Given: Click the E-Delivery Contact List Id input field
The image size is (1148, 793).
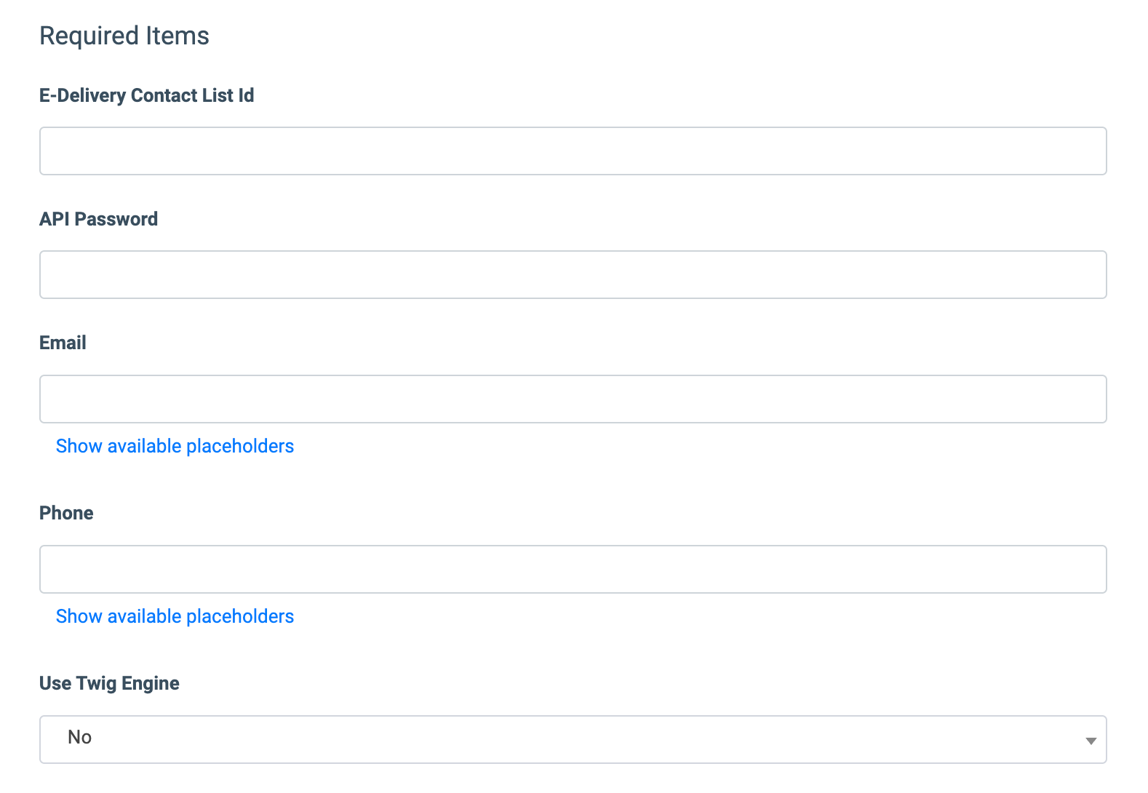Looking at the screenshot, I should pyautogui.click(x=573, y=151).
